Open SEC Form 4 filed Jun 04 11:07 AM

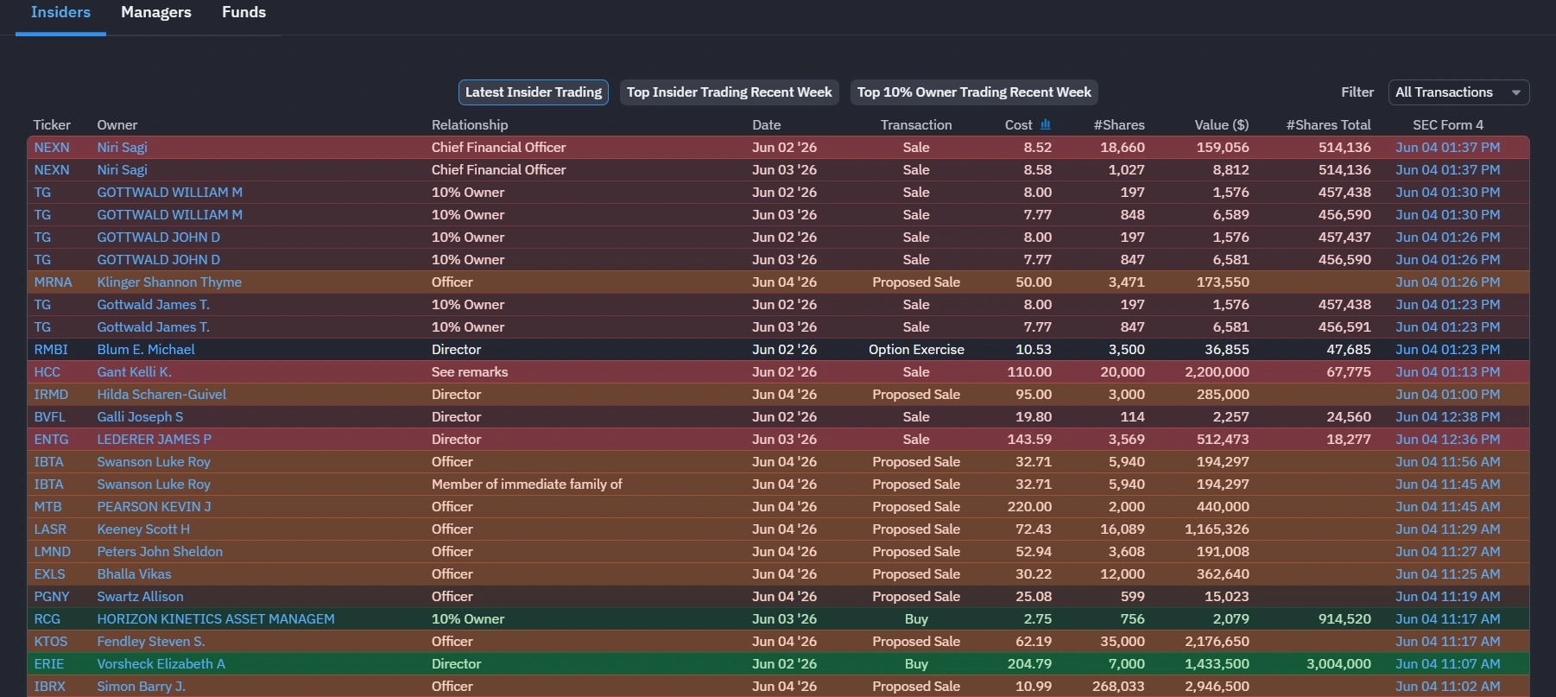click(1448, 664)
